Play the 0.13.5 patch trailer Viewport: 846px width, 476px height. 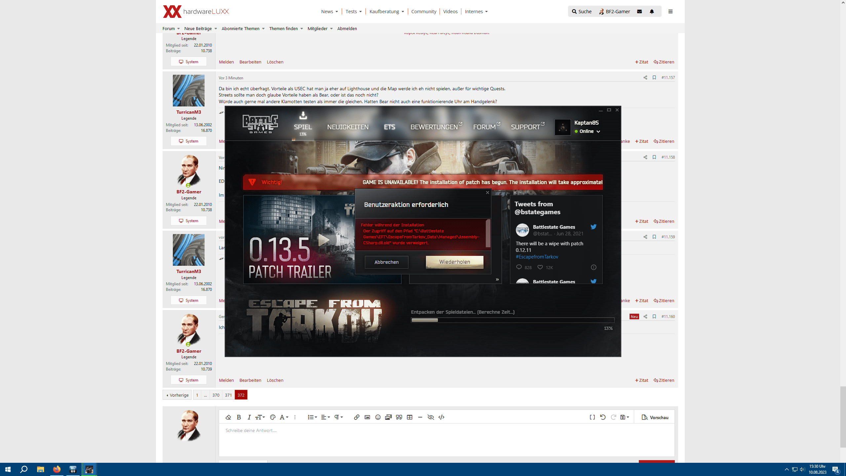click(324, 240)
